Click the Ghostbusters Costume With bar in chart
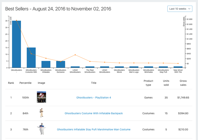The image size is (198, 140). (x=31, y=58)
